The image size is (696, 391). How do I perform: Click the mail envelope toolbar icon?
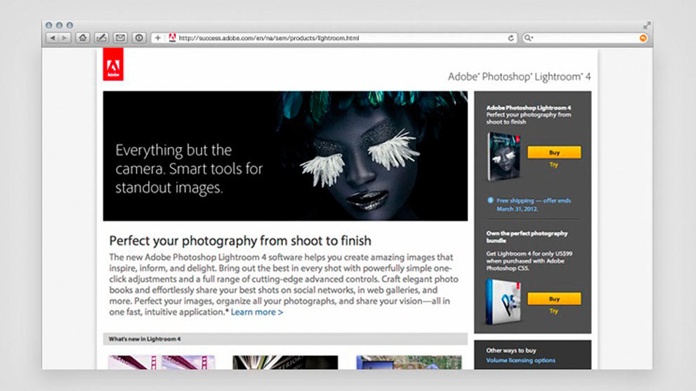tap(120, 38)
